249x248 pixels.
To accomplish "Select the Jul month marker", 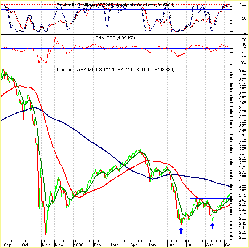I will pos(190,245).
